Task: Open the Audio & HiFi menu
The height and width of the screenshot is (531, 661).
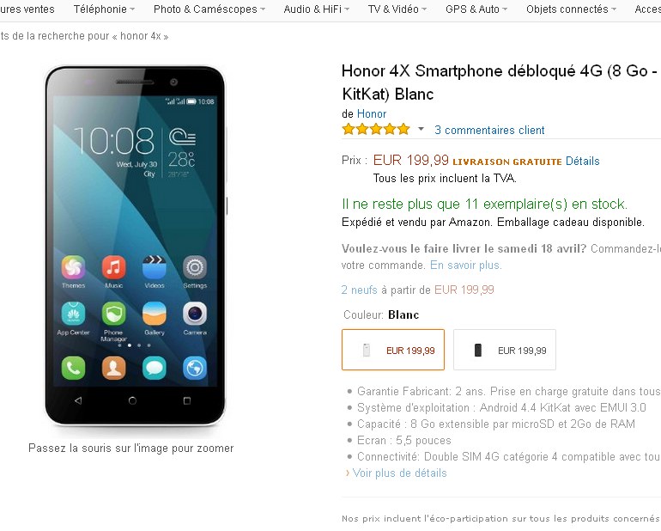Action: coord(317,9)
